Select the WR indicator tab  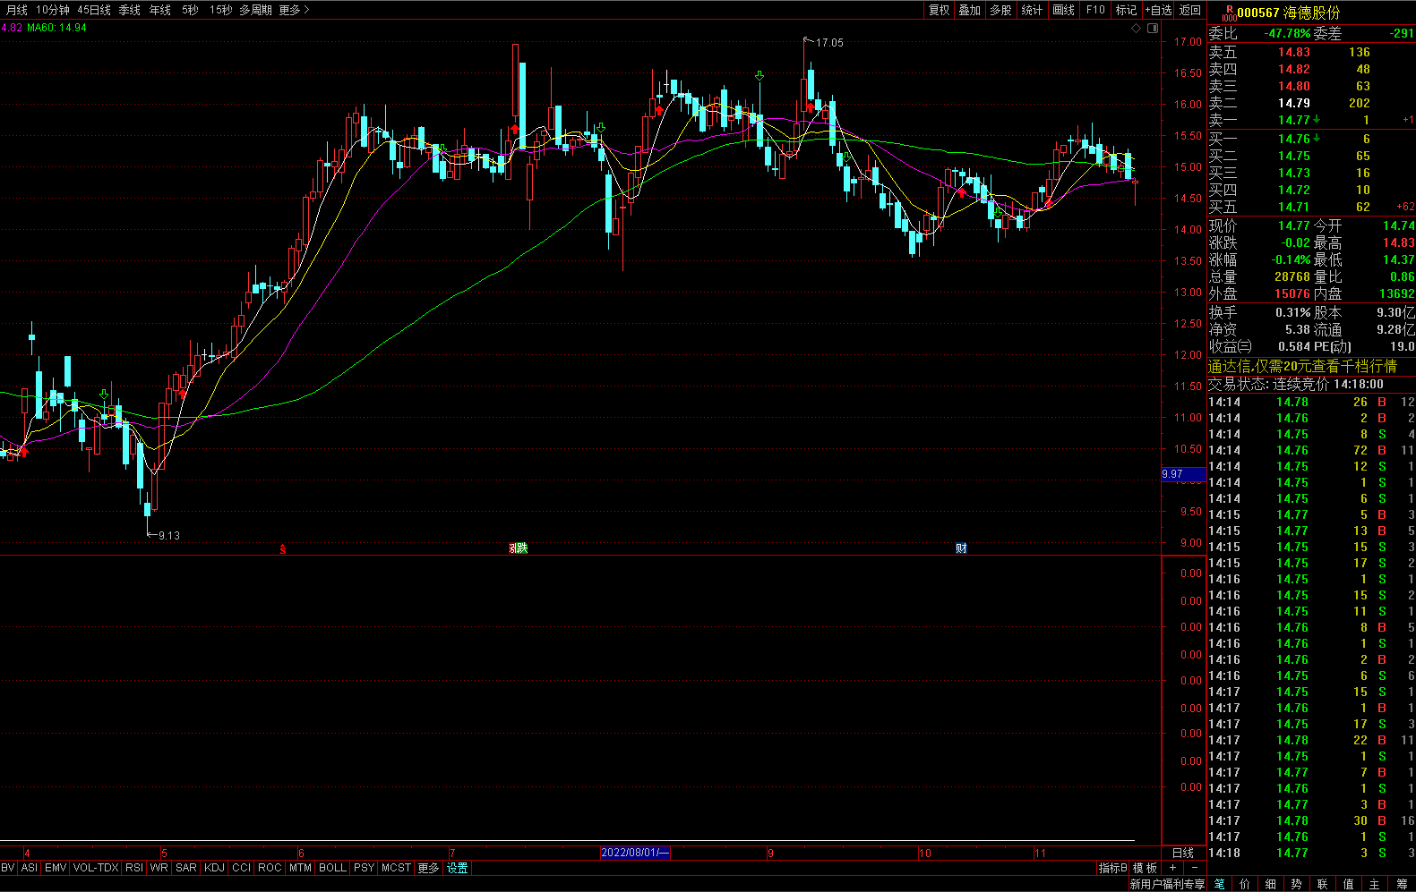pyautogui.click(x=159, y=868)
